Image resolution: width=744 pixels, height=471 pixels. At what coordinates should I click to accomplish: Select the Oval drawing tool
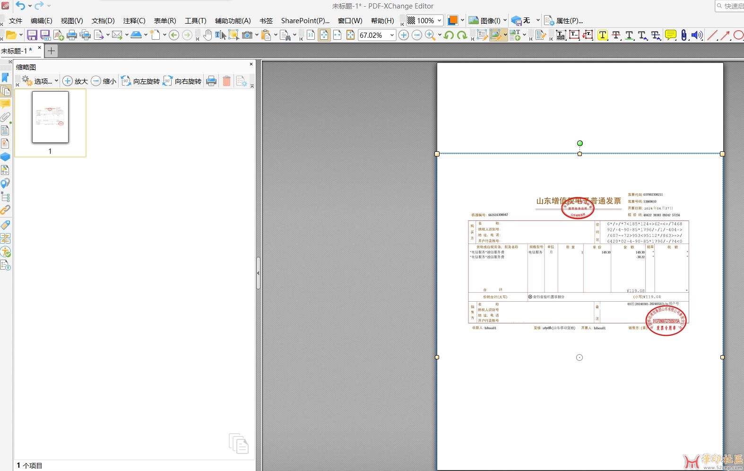coord(738,35)
